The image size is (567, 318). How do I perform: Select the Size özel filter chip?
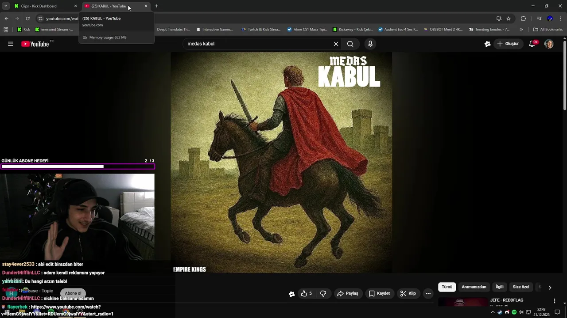(521, 287)
